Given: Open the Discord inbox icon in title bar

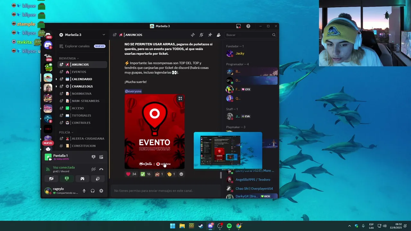Looking at the screenshot, I should pyautogui.click(x=238, y=26).
